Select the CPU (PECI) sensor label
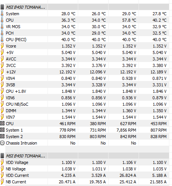This screenshot has width=172, height=186. [x=16, y=40]
